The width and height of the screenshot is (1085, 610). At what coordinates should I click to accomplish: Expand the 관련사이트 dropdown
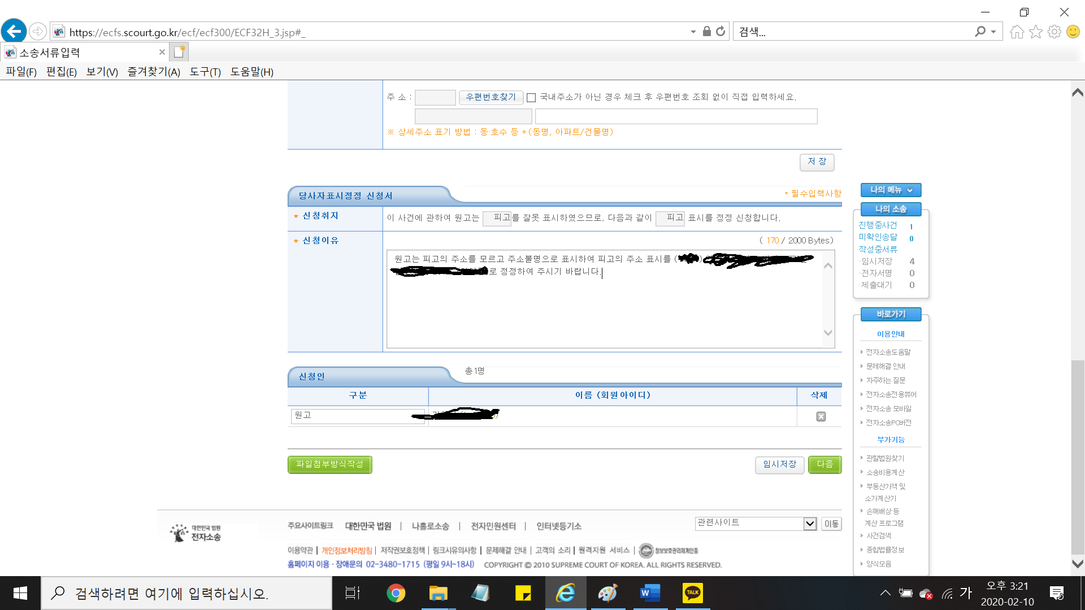coord(810,524)
